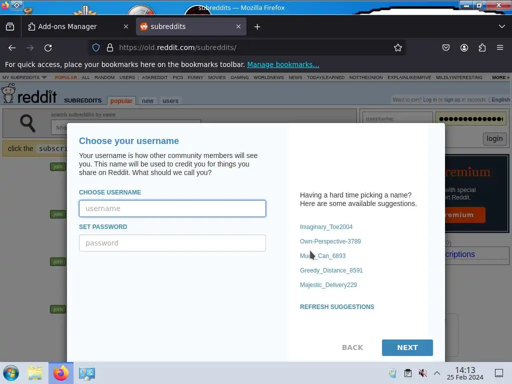This screenshot has height=384, width=512.
Task: Switch to the new subreddits tab
Action: (x=147, y=101)
